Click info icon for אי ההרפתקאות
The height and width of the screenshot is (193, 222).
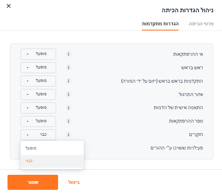pos(68,54)
